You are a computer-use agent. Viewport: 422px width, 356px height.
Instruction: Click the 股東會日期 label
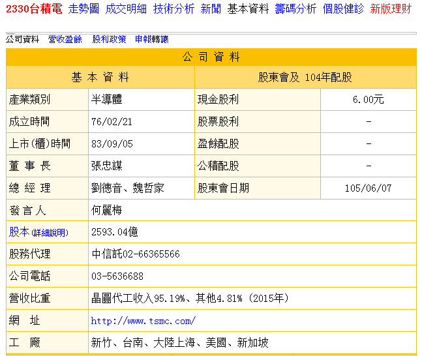(x=223, y=188)
